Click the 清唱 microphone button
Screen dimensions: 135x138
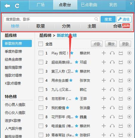click(x=124, y=19)
